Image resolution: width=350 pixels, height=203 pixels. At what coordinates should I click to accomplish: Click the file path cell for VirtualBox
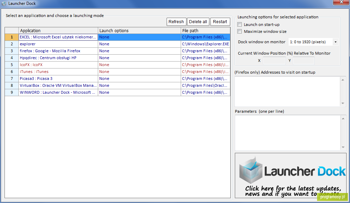coord(205,85)
